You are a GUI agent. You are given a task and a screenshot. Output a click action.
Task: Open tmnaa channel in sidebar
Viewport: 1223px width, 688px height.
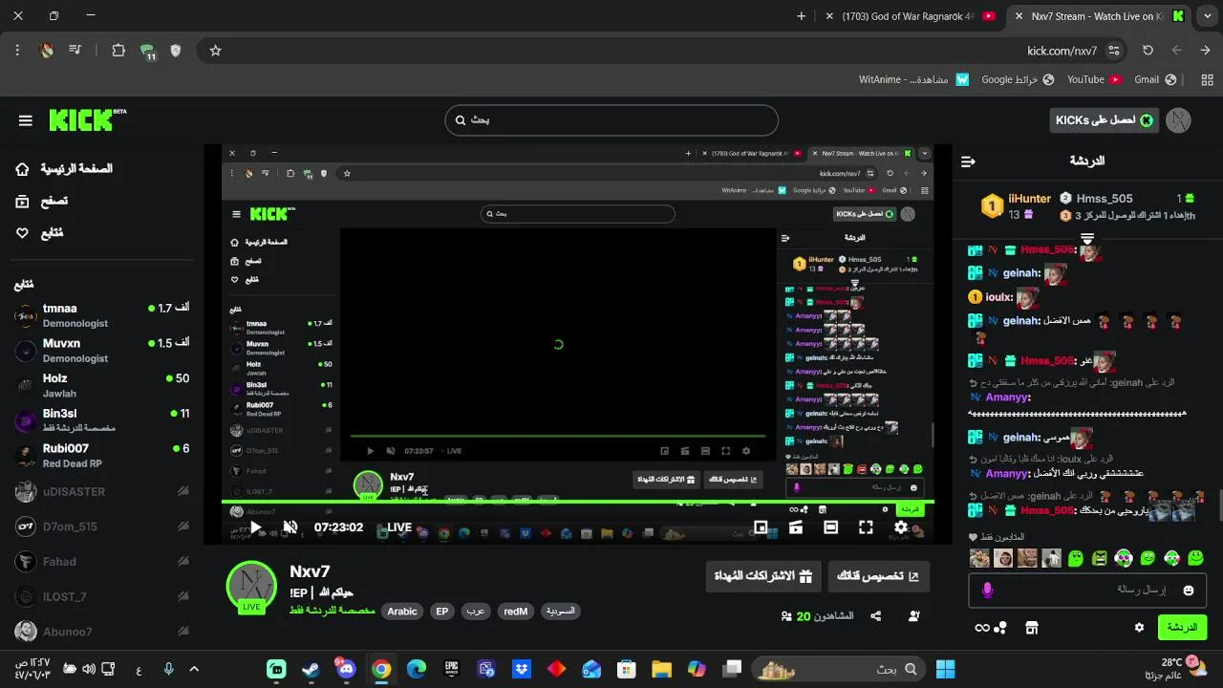pos(101,315)
